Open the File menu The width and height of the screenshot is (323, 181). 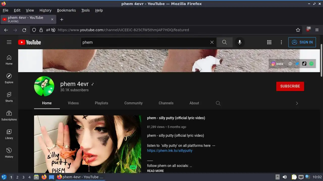point(6,10)
